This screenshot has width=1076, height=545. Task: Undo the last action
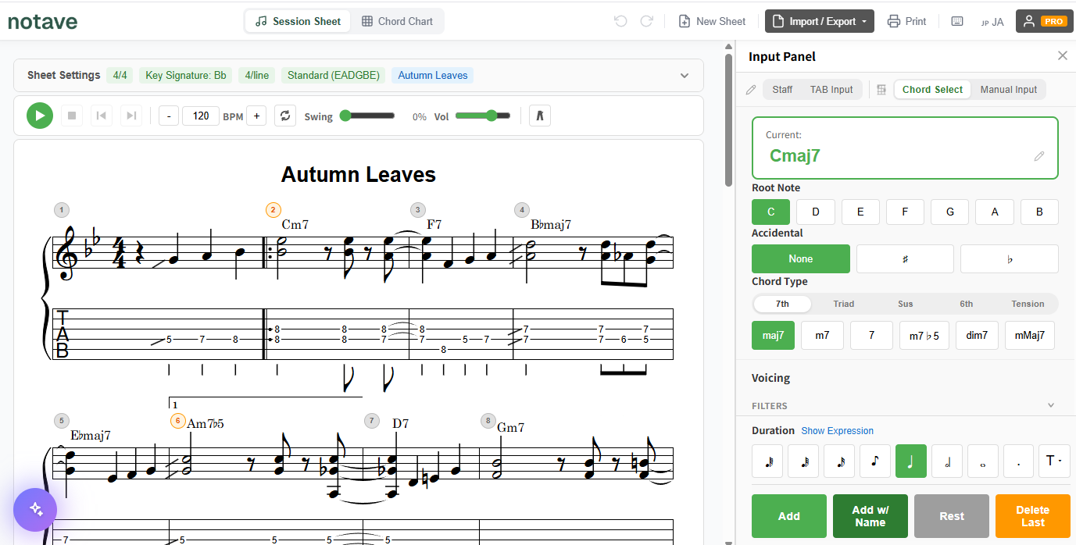click(x=621, y=21)
